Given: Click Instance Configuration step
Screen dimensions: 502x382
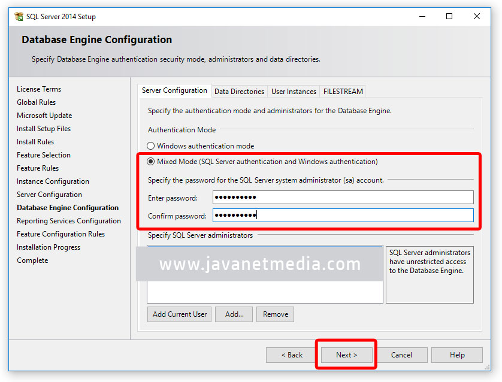Looking at the screenshot, I should pyautogui.click(x=53, y=181).
